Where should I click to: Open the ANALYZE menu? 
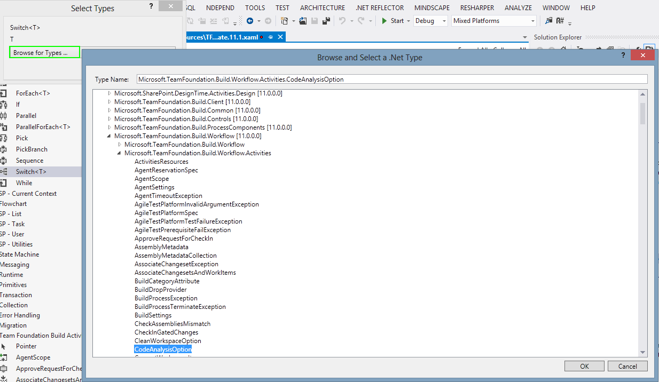(x=518, y=7)
